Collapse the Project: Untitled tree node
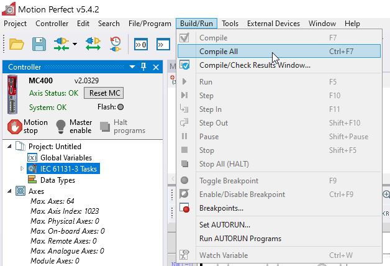 pos(10,146)
